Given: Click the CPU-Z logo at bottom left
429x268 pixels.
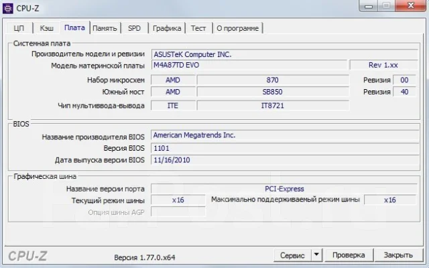Looking at the screenshot, I should click(x=27, y=256).
